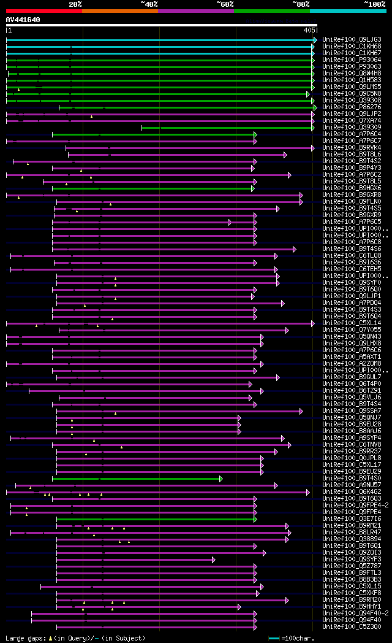Click the purple ~60% identity legend bar
The height and width of the screenshot is (643, 392).
click(x=195, y=11)
